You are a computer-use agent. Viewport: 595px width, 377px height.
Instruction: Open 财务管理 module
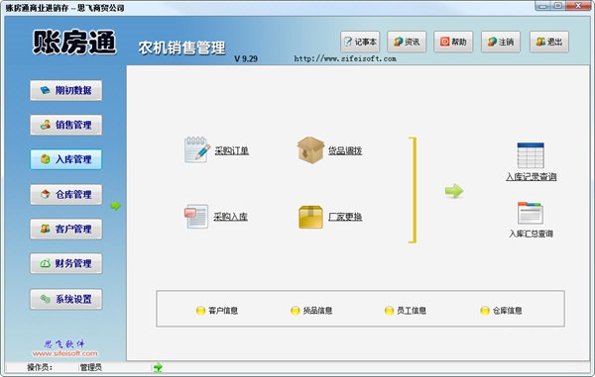66,263
